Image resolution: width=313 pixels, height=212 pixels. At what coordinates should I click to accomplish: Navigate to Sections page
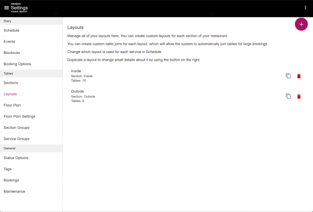(x=11, y=83)
